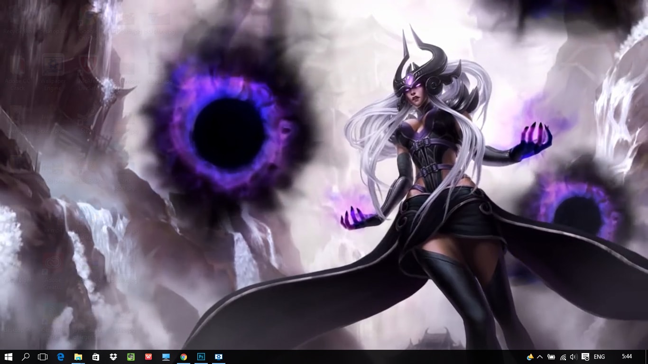Viewport: 648px width, 364px height.
Task: Open WPS Office from the taskbar
Action: [x=148, y=357]
